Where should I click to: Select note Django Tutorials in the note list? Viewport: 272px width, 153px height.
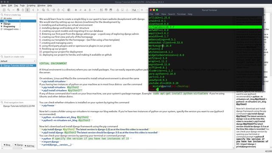(x=18, y=65)
